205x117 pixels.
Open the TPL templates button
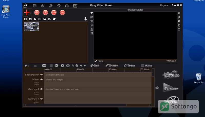pyautogui.click(x=62, y=13)
